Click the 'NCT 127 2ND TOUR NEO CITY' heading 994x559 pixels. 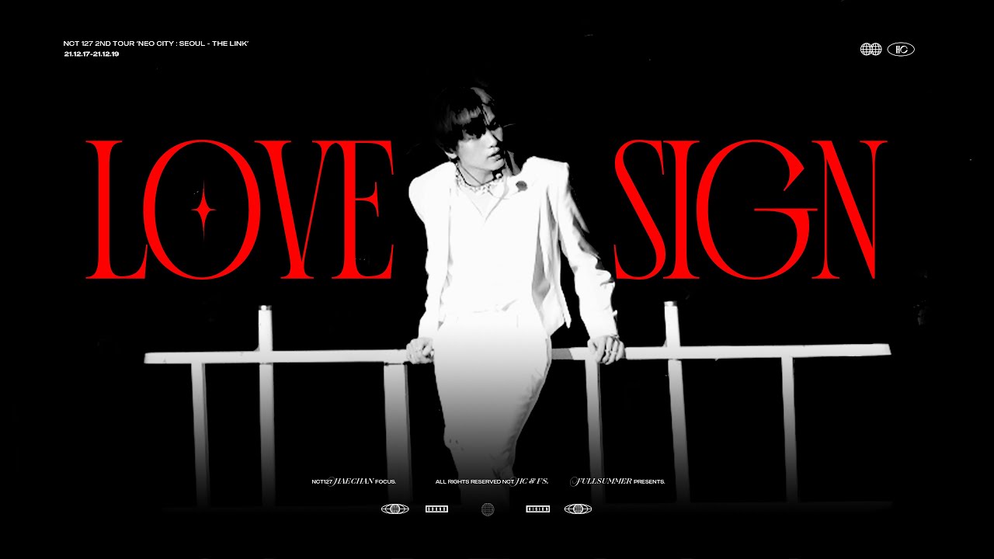pyautogui.click(x=156, y=43)
